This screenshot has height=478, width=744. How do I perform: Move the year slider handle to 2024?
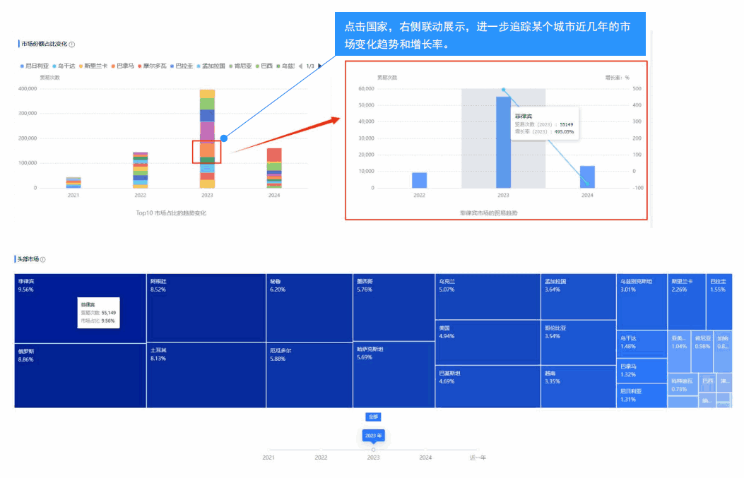(x=425, y=449)
